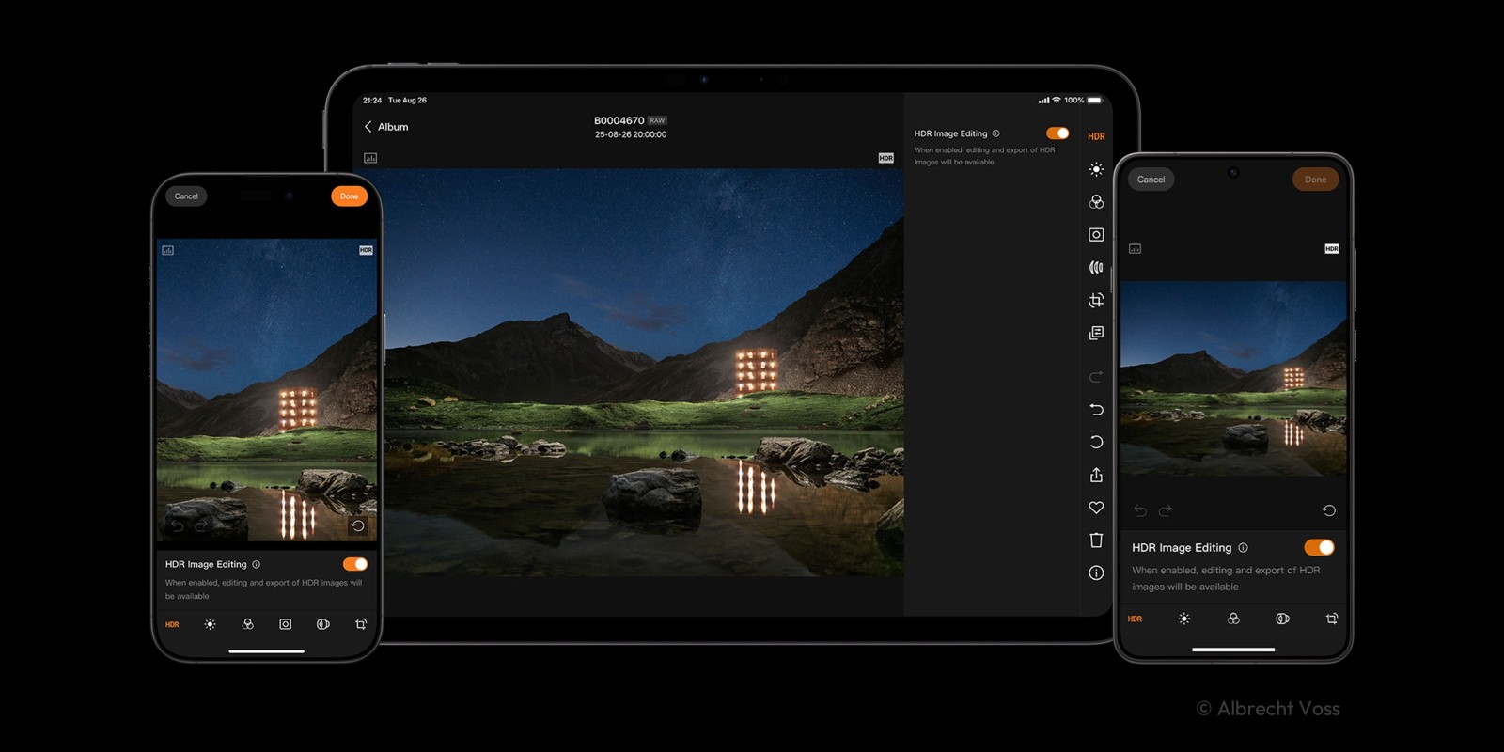
Task: Open the crop tool on the right phone
Action: pyautogui.click(x=1332, y=619)
